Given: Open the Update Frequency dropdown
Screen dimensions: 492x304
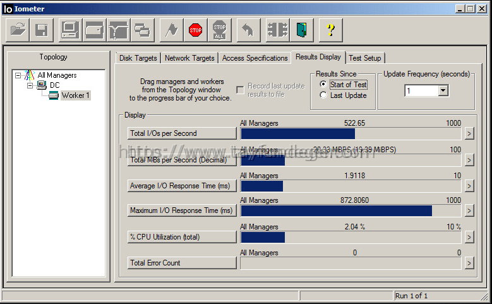Looking at the screenshot, I should click(x=443, y=91).
